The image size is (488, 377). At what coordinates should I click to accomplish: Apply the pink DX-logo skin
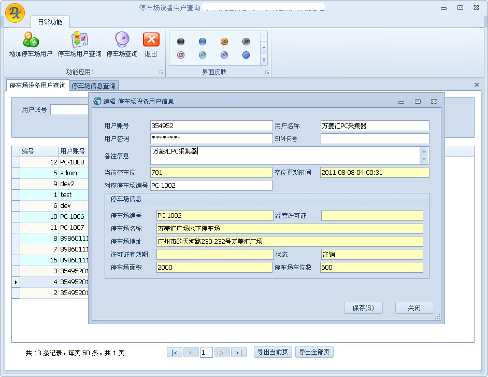click(x=180, y=55)
